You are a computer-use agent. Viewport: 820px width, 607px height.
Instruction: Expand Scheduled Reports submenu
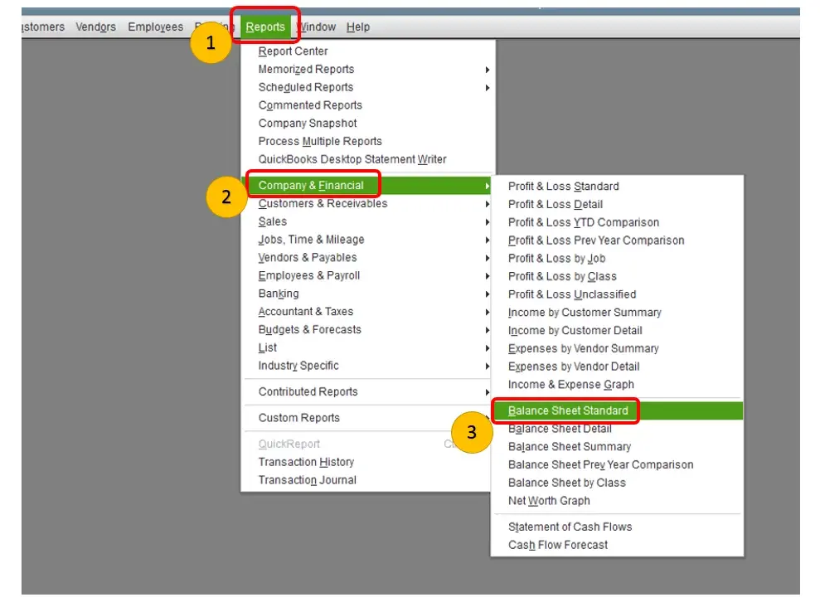tap(367, 87)
